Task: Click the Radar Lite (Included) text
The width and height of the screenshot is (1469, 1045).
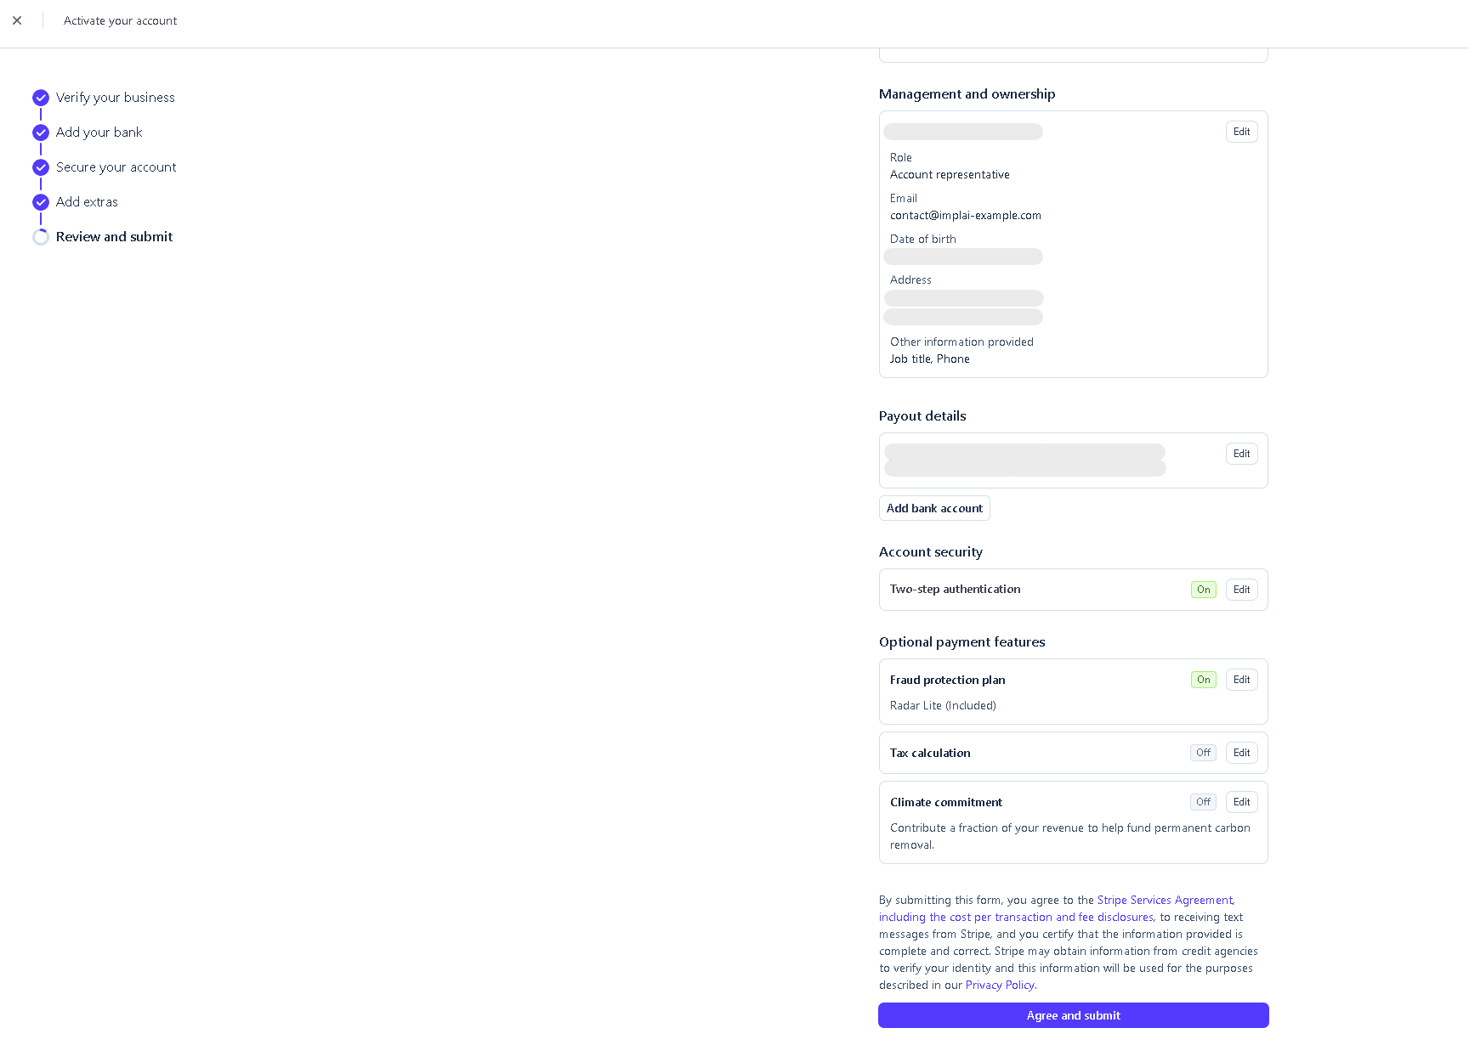Action: (x=943, y=706)
